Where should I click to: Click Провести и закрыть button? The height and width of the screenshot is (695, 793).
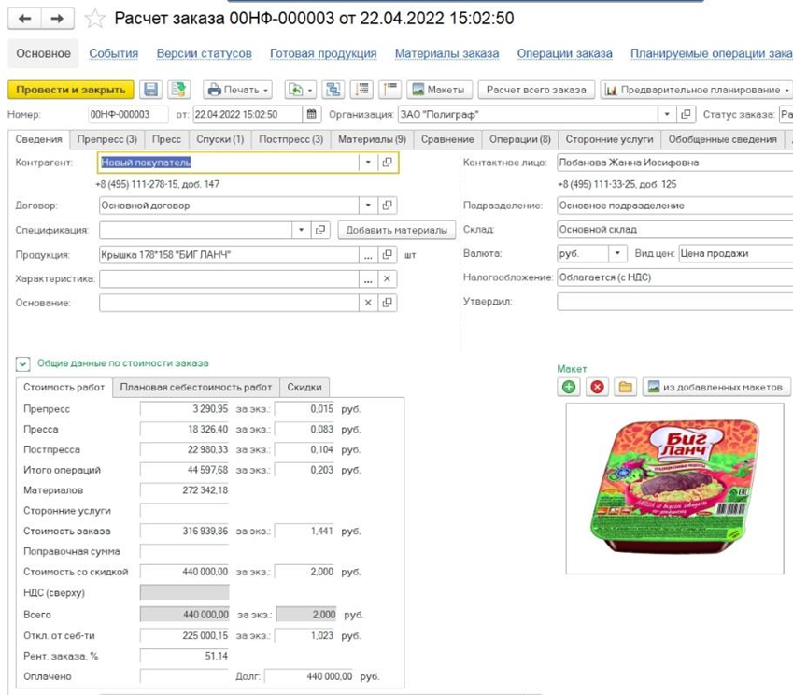(x=71, y=90)
